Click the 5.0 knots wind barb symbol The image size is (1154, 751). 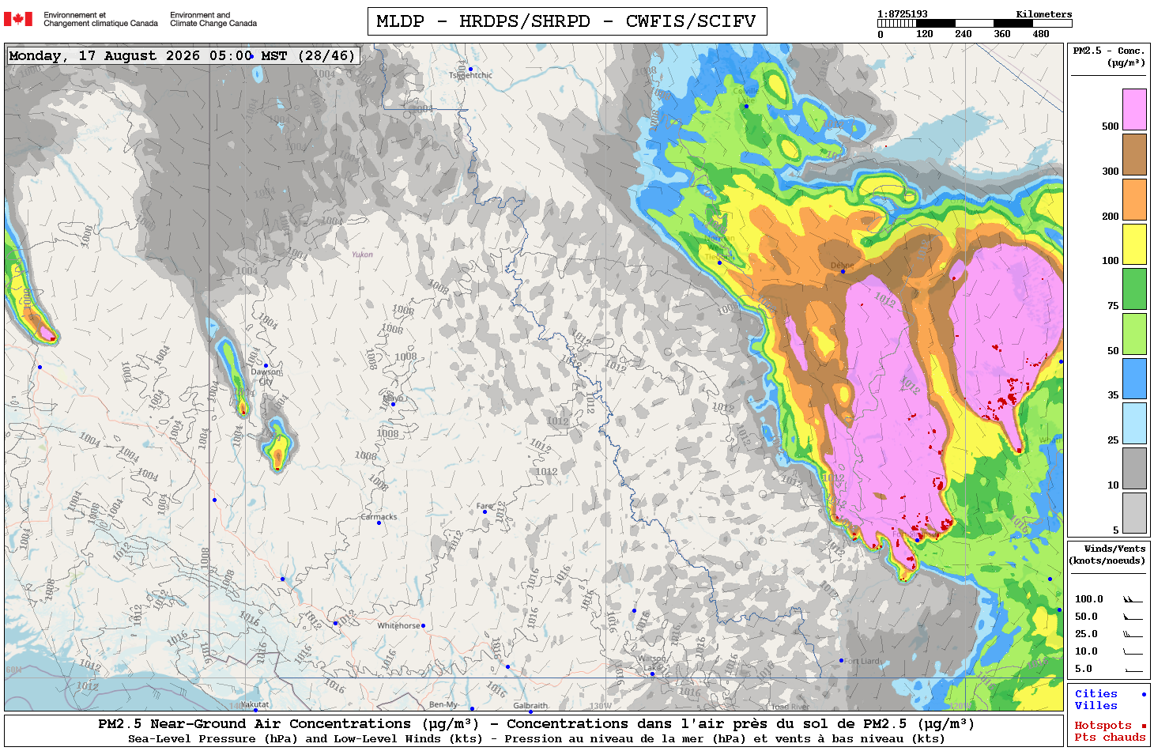pyautogui.click(x=1133, y=669)
